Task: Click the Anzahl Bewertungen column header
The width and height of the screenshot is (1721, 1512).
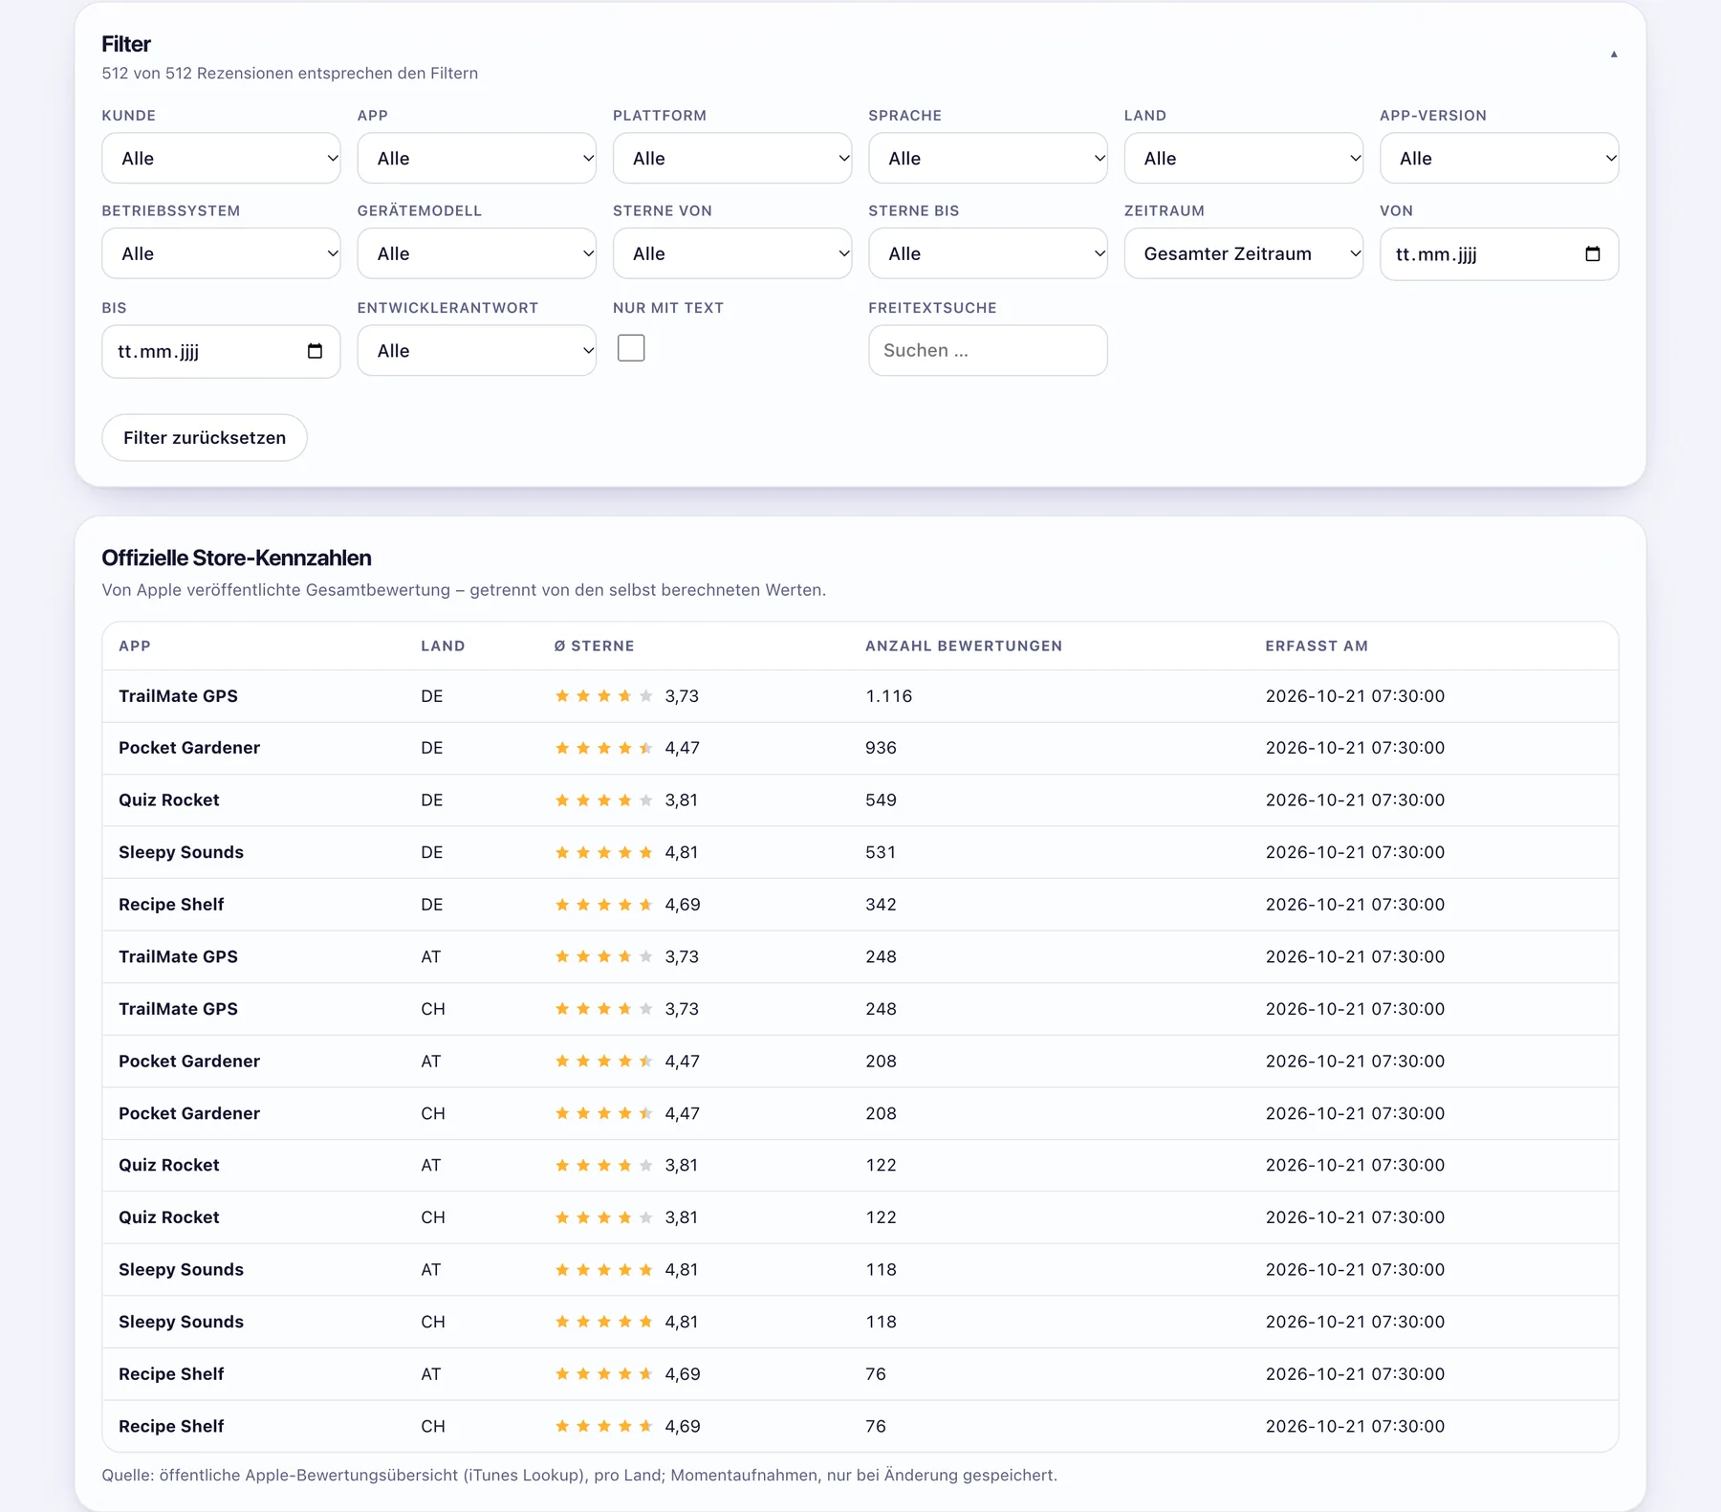Action: (x=964, y=646)
